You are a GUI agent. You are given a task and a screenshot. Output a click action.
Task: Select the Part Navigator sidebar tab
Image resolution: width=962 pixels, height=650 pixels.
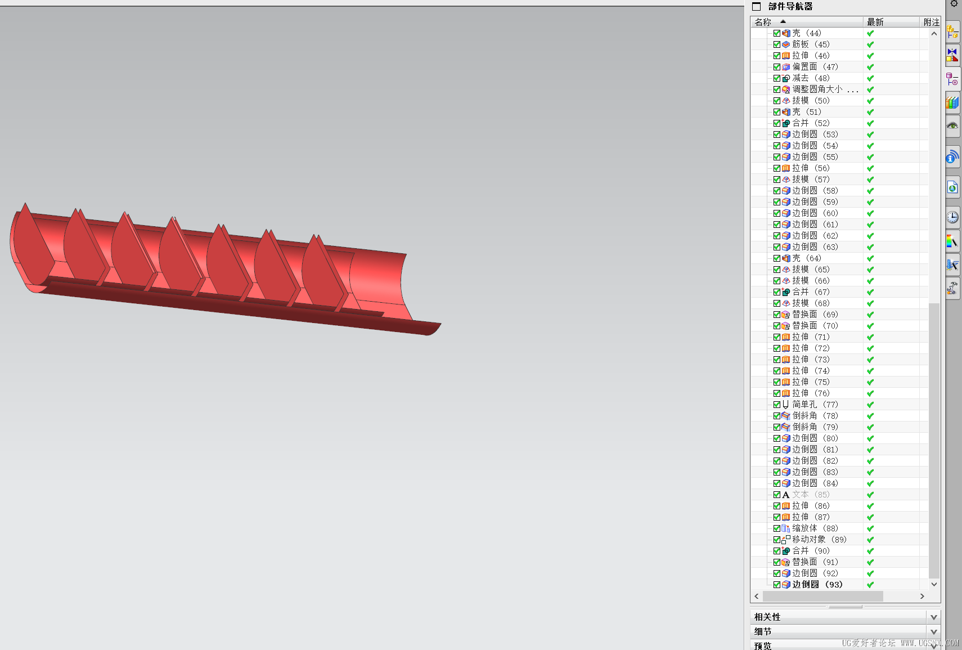[952, 79]
